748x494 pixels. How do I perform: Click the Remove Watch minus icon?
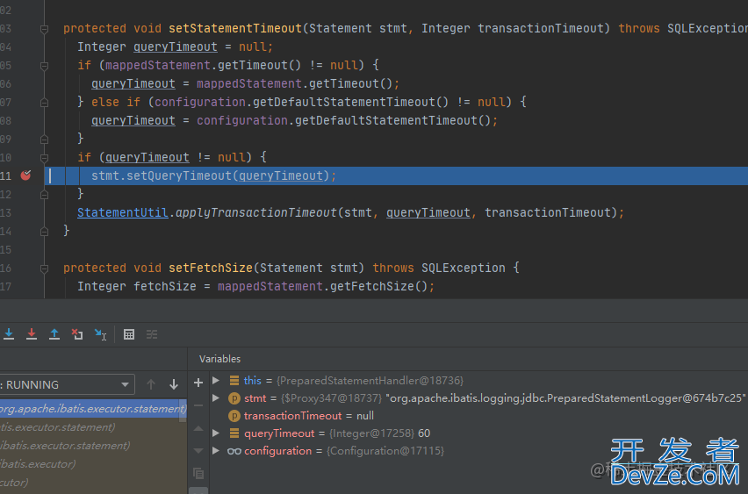coord(198,405)
